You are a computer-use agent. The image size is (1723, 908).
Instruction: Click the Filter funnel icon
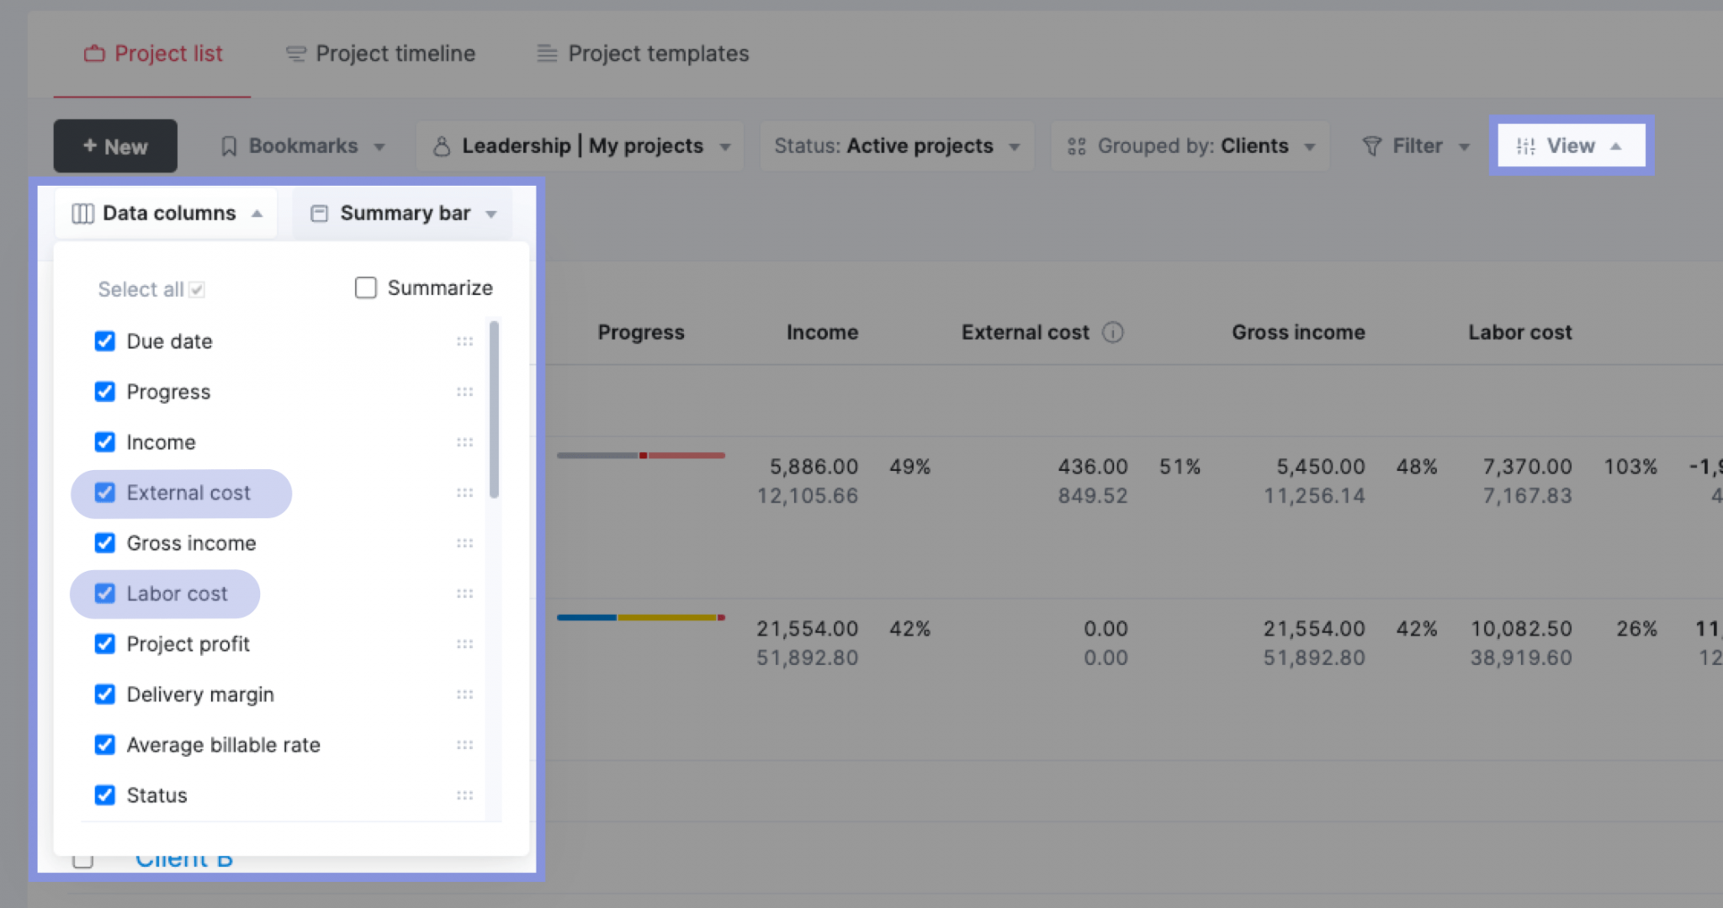(x=1371, y=145)
